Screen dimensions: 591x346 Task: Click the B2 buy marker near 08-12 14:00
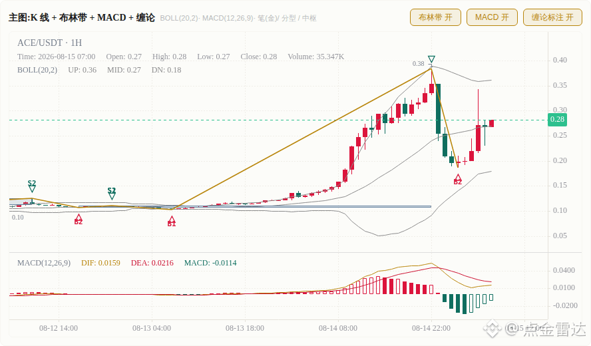[x=78, y=220]
